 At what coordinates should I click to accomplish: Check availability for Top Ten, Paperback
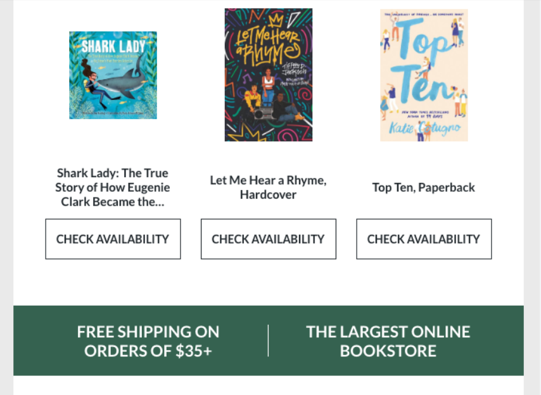[424, 239]
